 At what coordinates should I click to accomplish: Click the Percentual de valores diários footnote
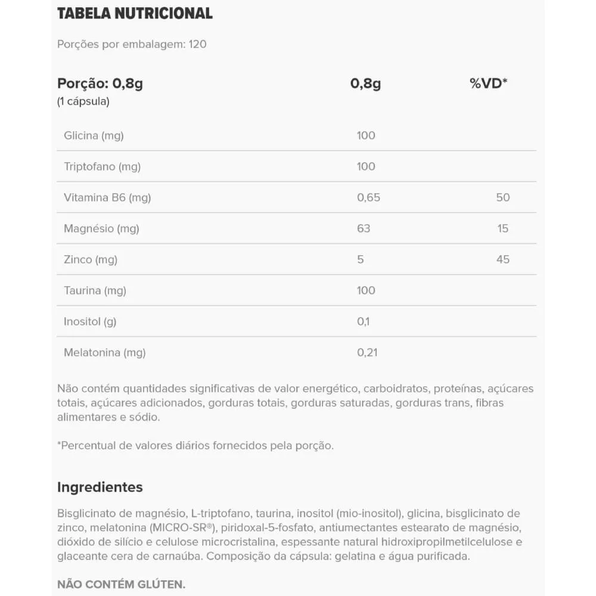click(195, 445)
